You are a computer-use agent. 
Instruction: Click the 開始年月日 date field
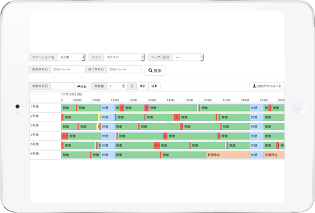pos(68,69)
